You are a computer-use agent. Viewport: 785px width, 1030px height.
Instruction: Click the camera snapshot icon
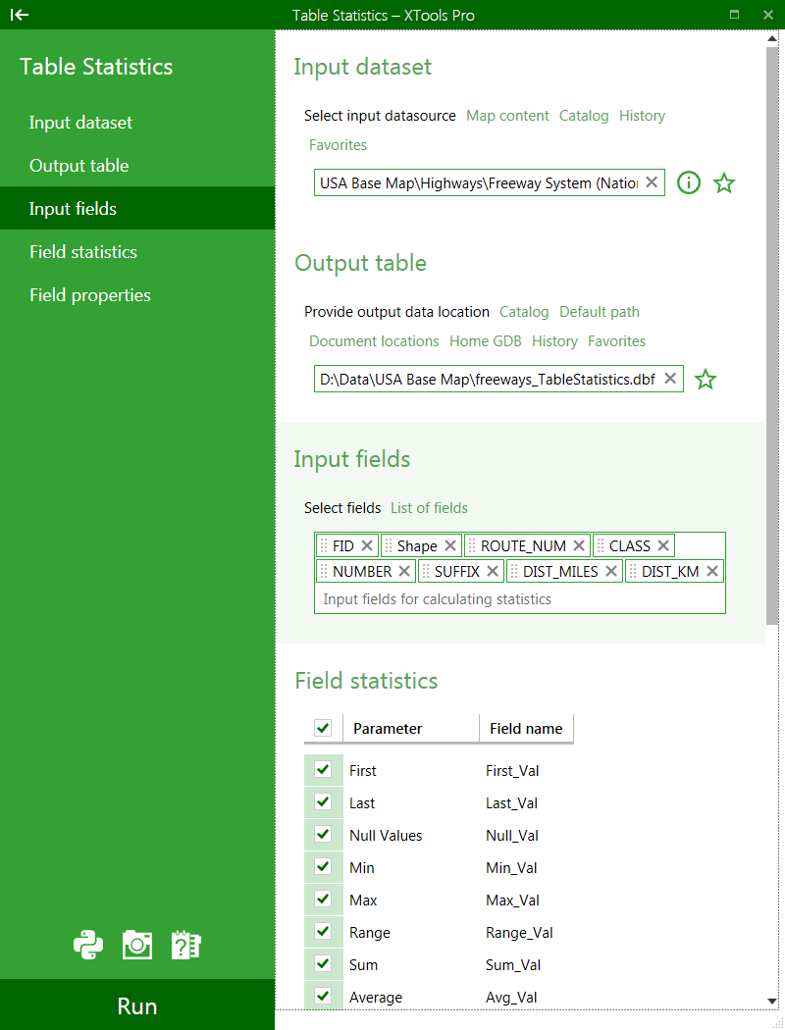pyautogui.click(x=137, y=946)
